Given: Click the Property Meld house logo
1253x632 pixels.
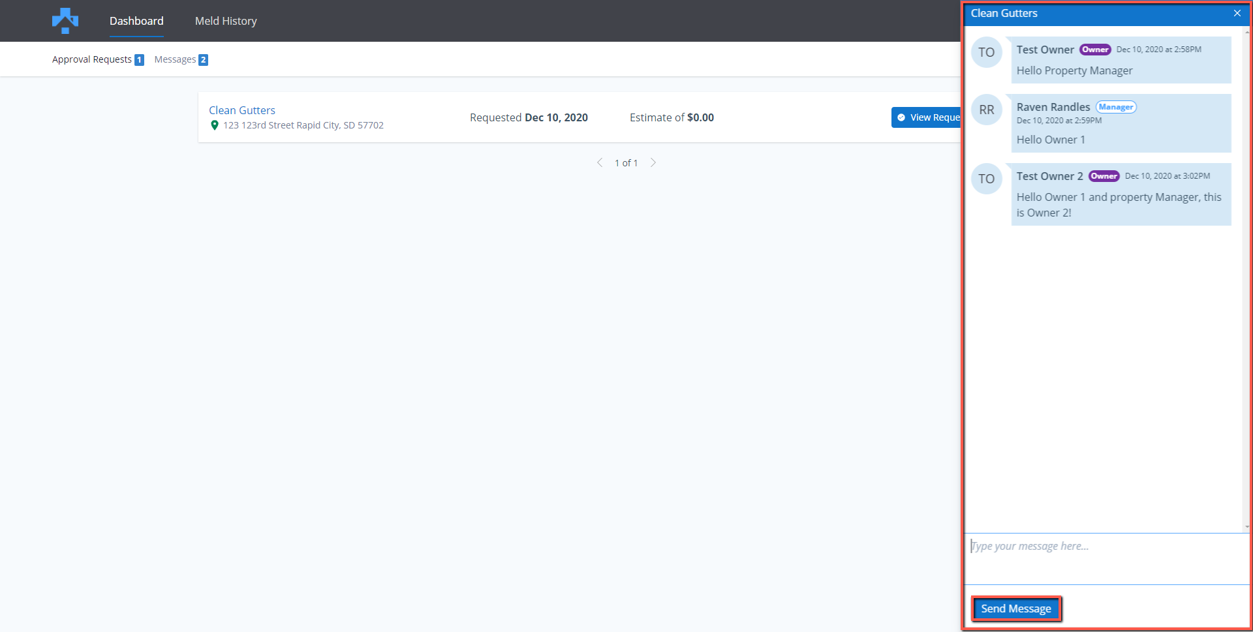Looking at the screenshot, I should (65, 21).
